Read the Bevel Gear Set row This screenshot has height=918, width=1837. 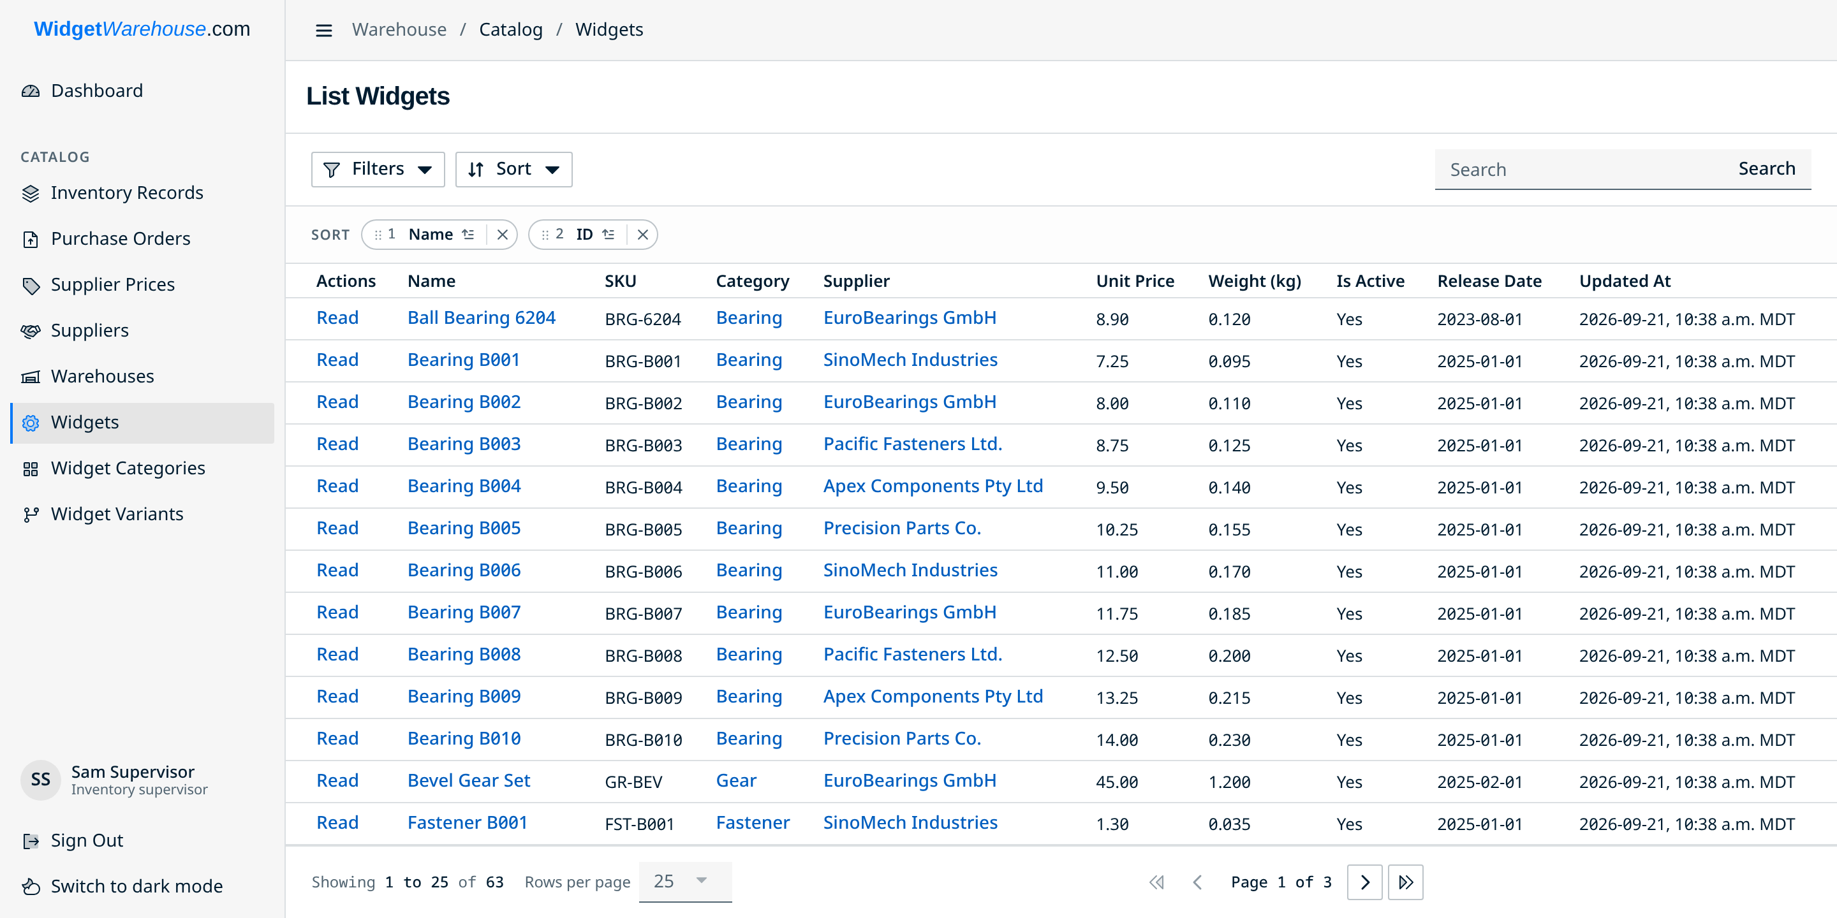[x=337, y=780]
